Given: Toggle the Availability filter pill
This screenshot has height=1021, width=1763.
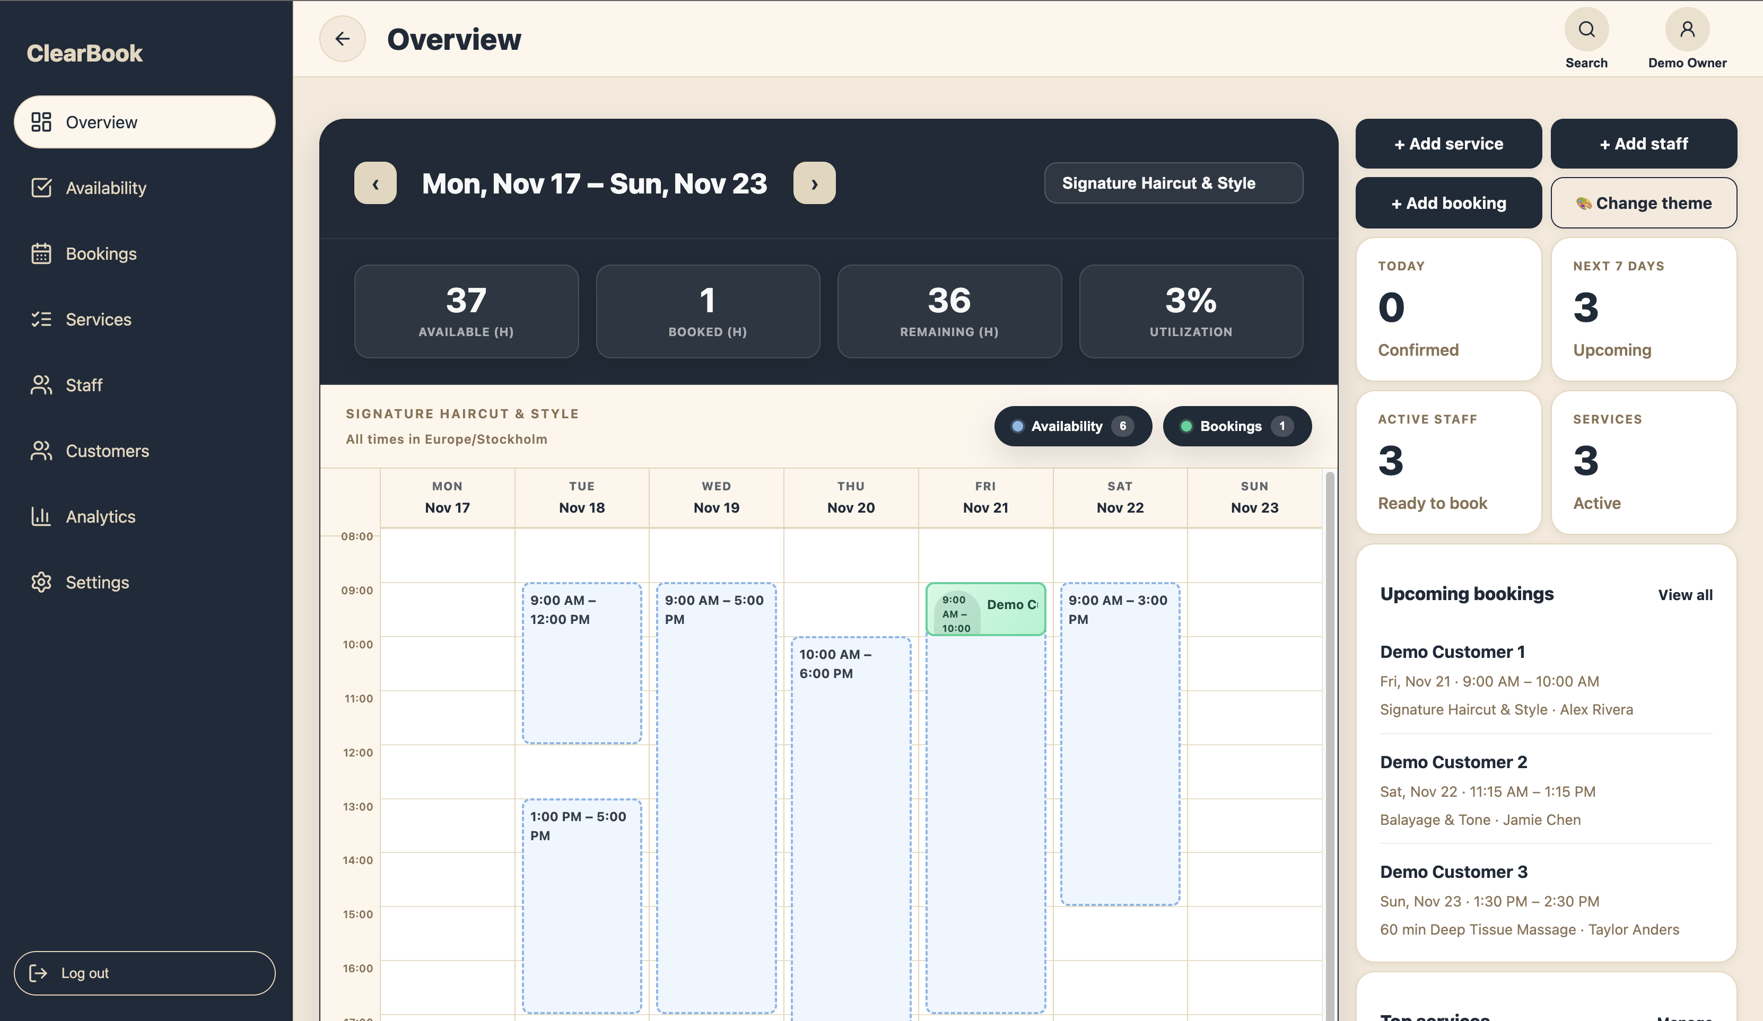Looking at the screenshot, I should click(1072, 426).
